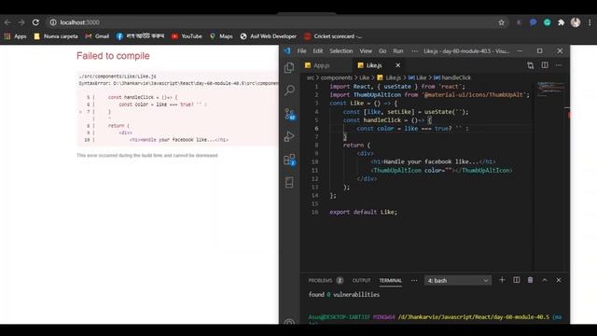Viewport: 597px width, 336px height.
Task: Open the Extensions view
Action: [x=289, y=160]
